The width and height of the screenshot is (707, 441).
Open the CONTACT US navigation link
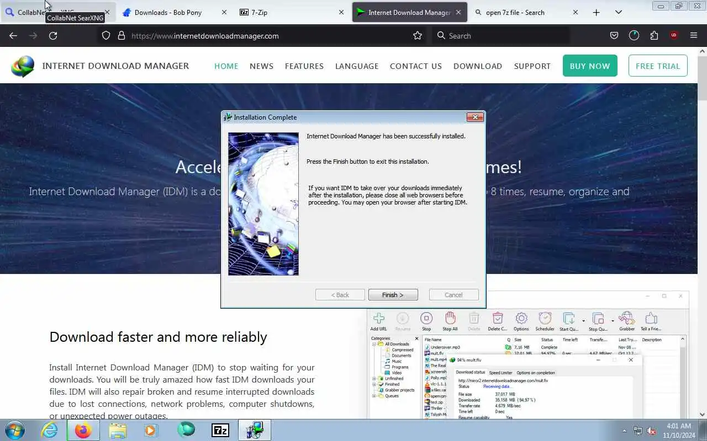pyautogui.click(x=416, y=66)
